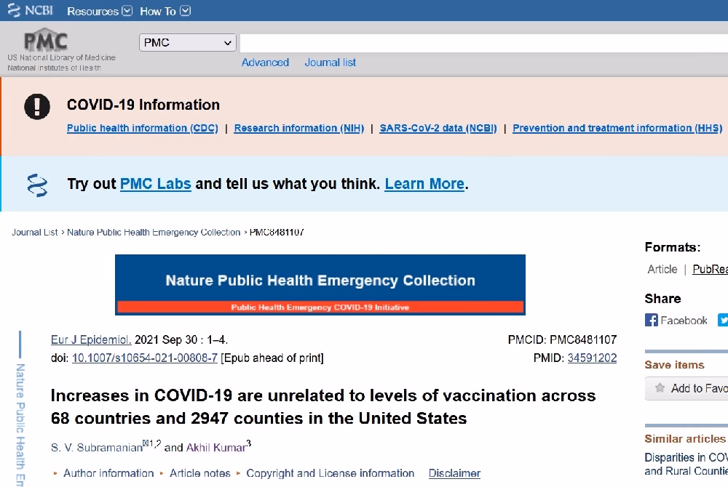Click the NCBI logo icon

pos(14,10)
